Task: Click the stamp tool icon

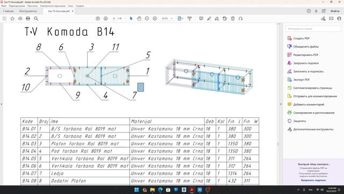Action: point(225,19)
